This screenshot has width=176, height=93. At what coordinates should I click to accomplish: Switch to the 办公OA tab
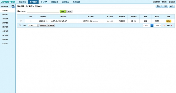click(44, 2)
